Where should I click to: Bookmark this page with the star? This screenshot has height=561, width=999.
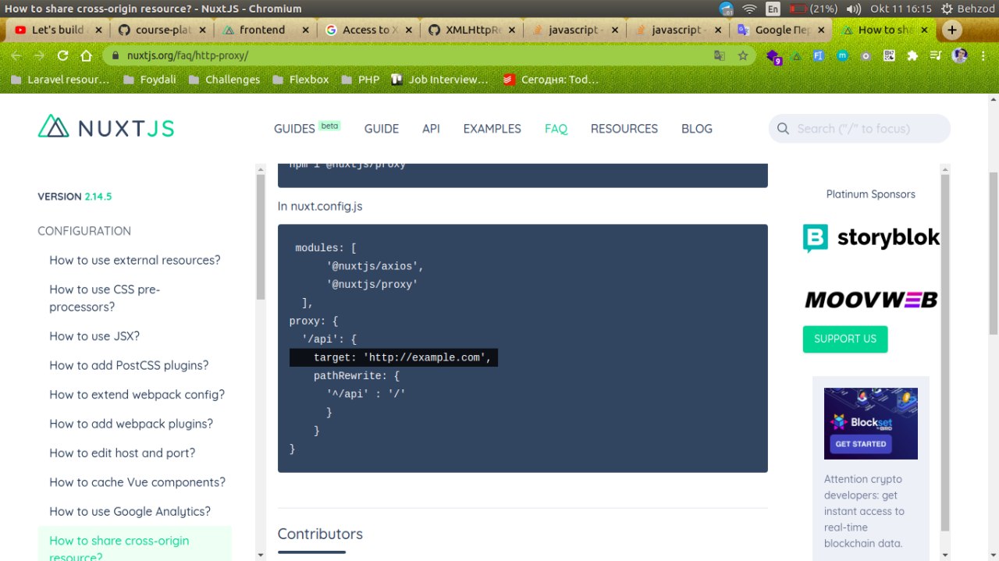coord(743,56)
